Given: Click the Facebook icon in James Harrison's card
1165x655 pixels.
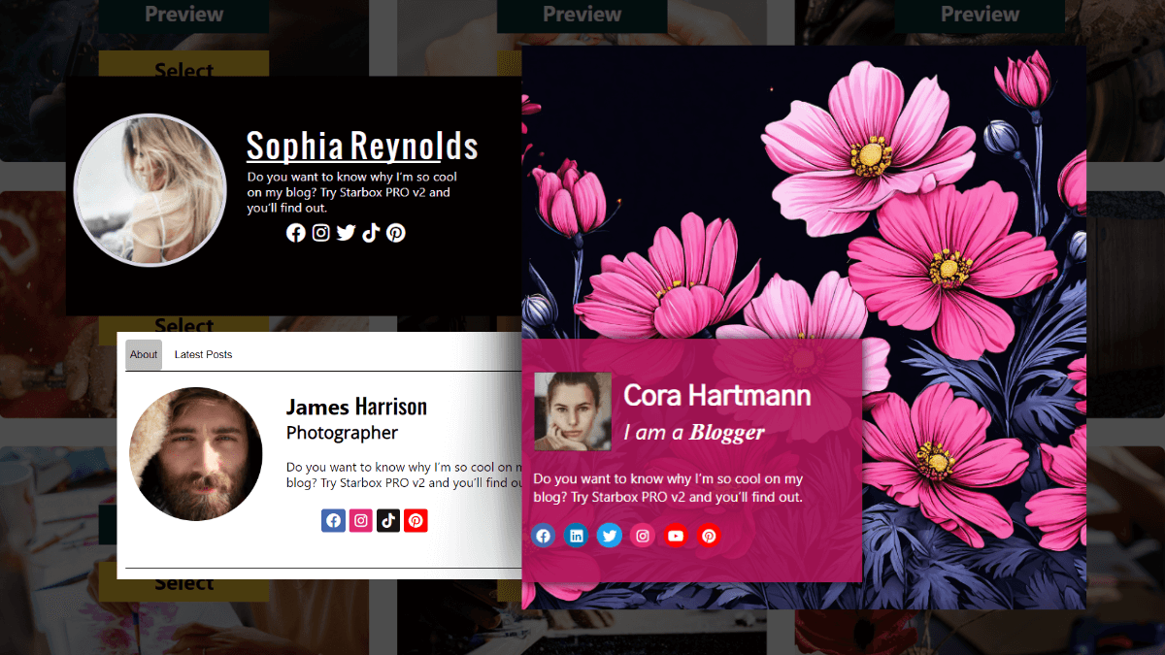Looking at the screenshot, I should (333, 520).
